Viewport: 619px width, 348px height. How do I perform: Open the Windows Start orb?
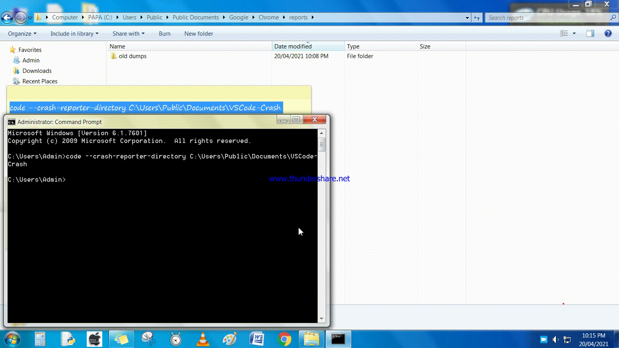click(12, 339)
